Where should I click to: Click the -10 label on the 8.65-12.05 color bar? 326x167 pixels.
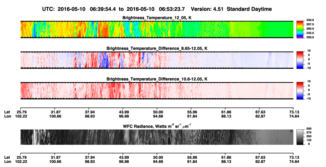click(308, 68)
